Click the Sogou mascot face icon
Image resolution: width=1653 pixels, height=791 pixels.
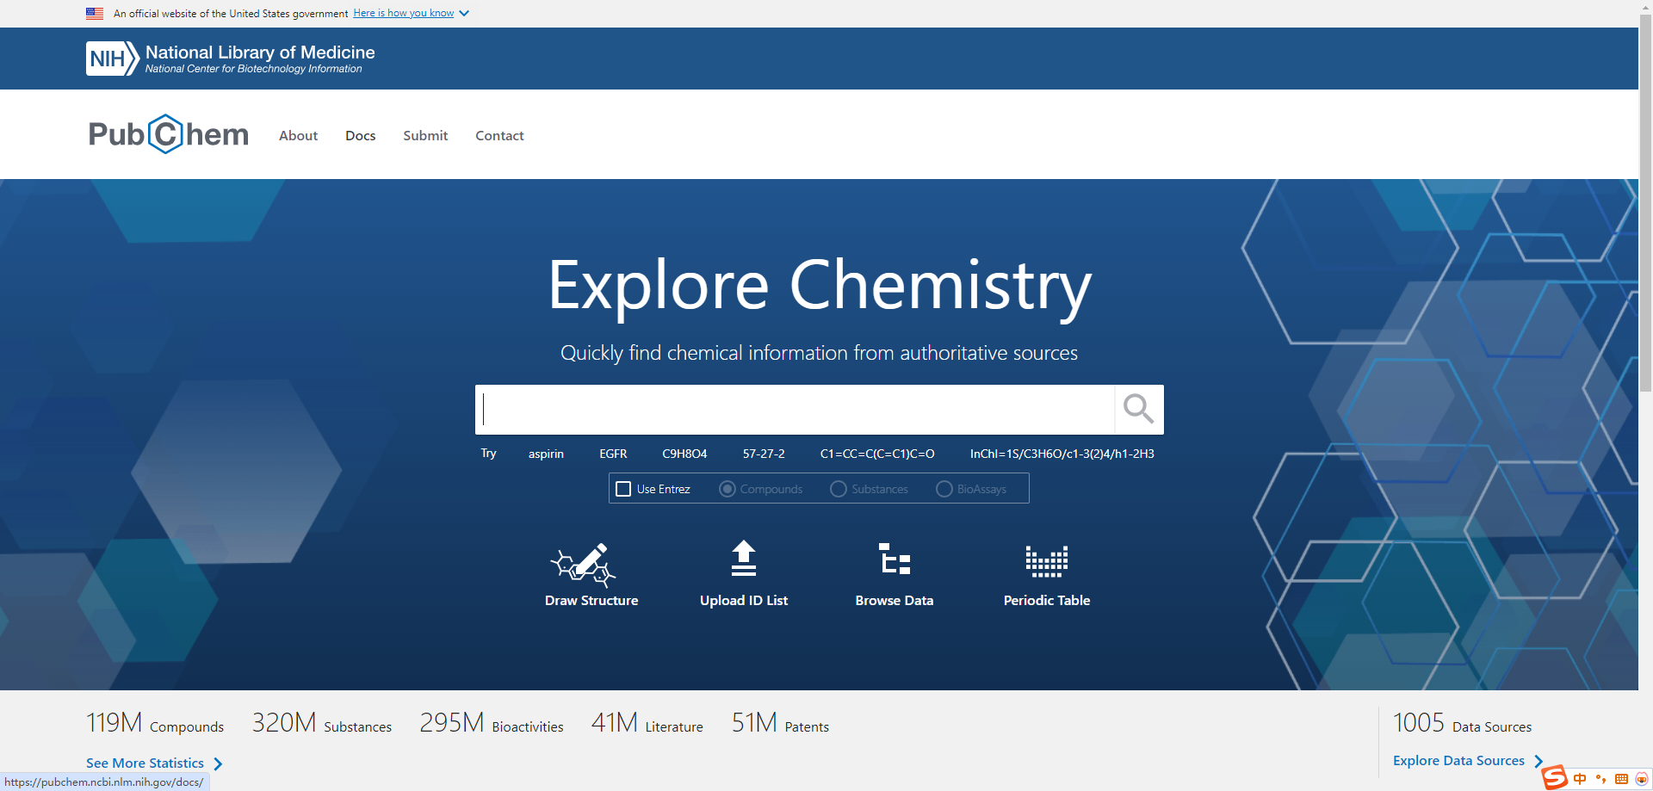click(1642, 779)
